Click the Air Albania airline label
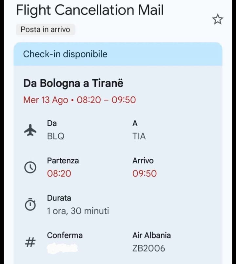Screen dimensions: 236x264 coord(151,235)
